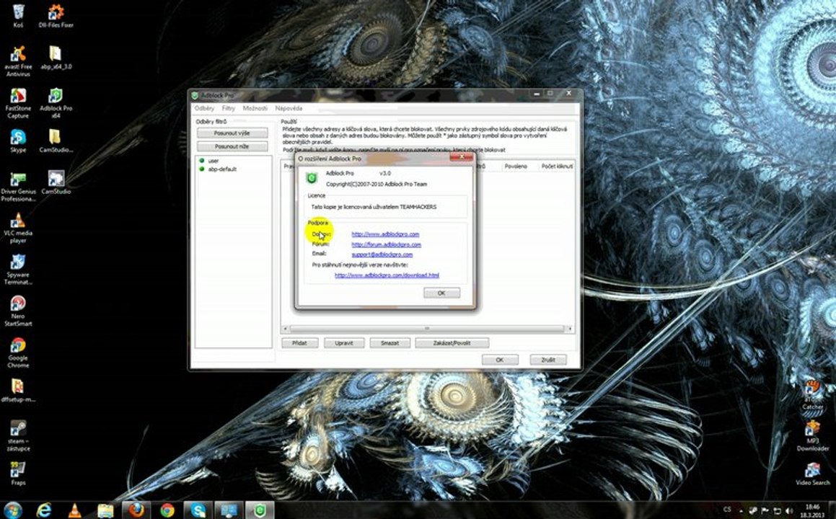Screen dimensions: 836x519
Task: Open Nero StartSmart desktop icon
Action: [x=18, y=311]
